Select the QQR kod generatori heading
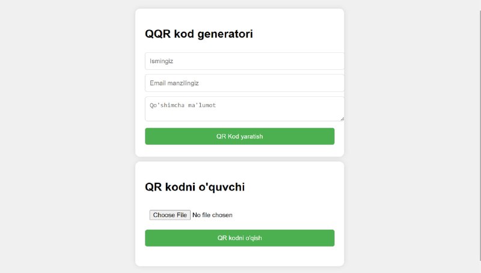 point(199,34)
